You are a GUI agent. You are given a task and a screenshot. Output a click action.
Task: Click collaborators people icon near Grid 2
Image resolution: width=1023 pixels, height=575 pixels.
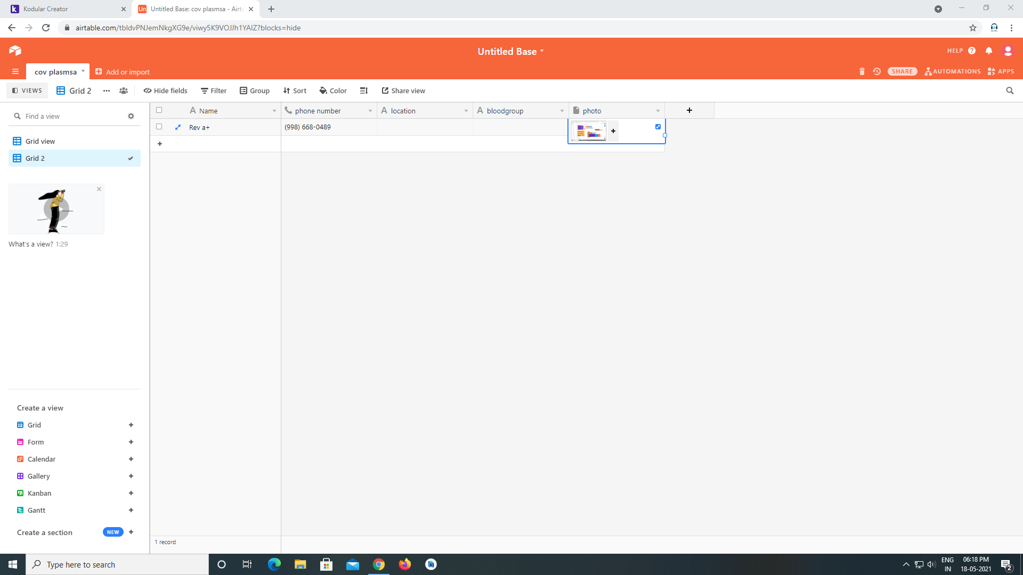tap(124, 91)
